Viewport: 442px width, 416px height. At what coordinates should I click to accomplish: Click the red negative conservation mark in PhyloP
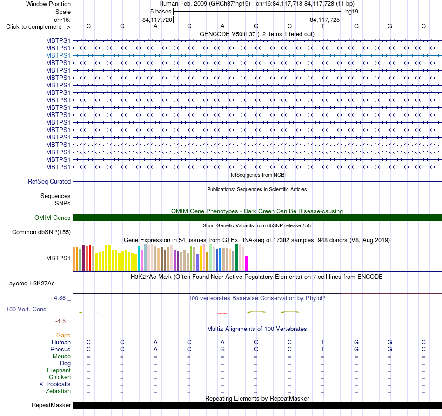click(x=222, y=313)
